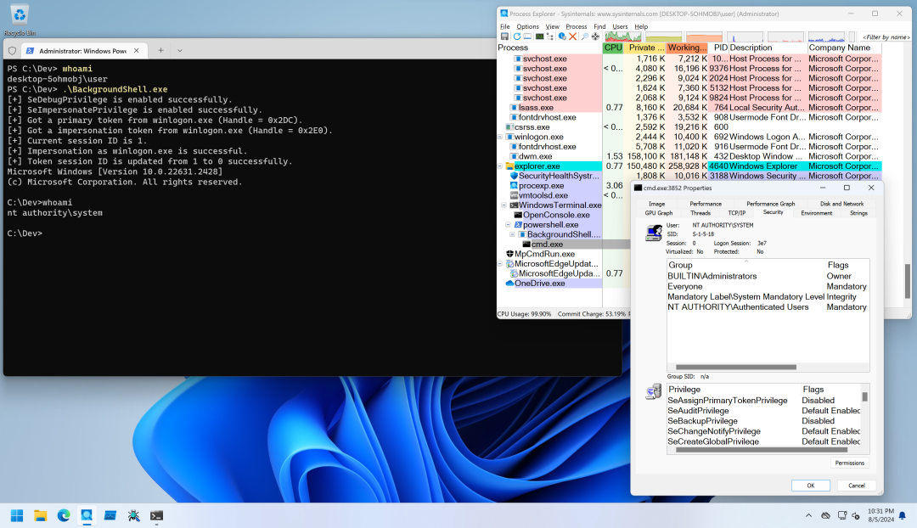Click the procexp.exe process icon

click(514, 185)
